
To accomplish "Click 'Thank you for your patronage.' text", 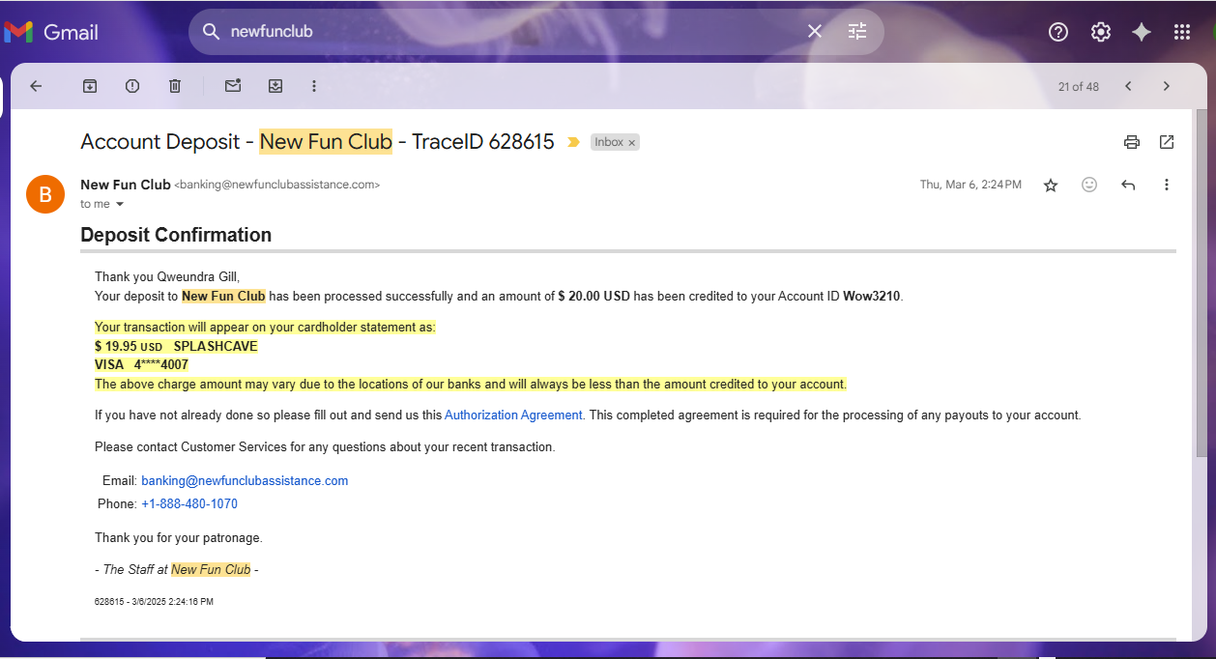I will 179,537.
